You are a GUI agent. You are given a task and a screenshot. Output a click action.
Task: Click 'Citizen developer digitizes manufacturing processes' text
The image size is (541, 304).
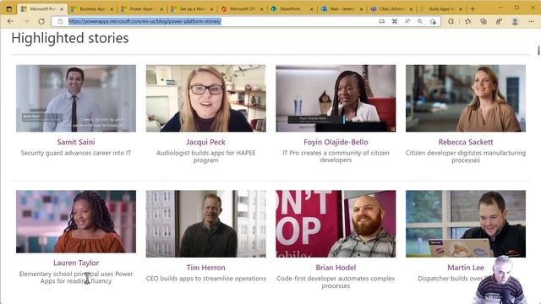[x=466, y=156]
